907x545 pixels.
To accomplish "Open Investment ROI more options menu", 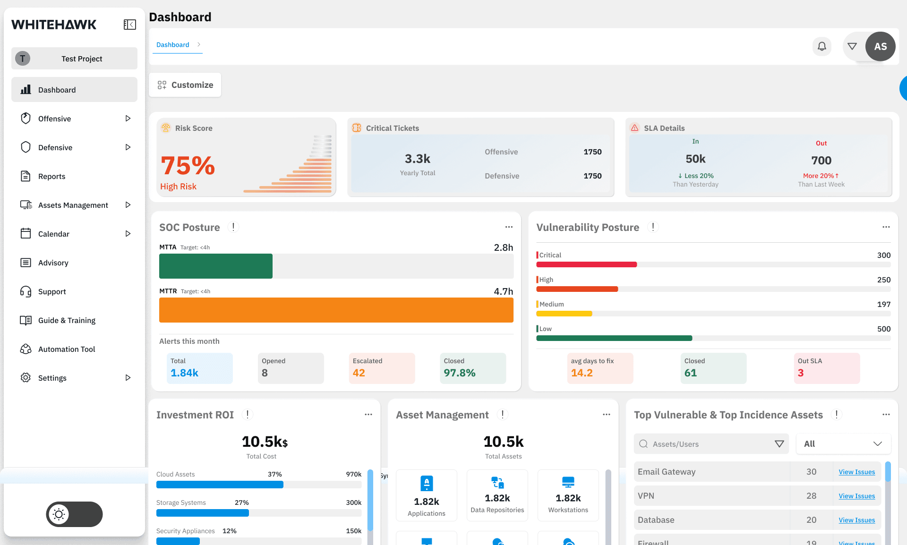I will click(368, 414).
